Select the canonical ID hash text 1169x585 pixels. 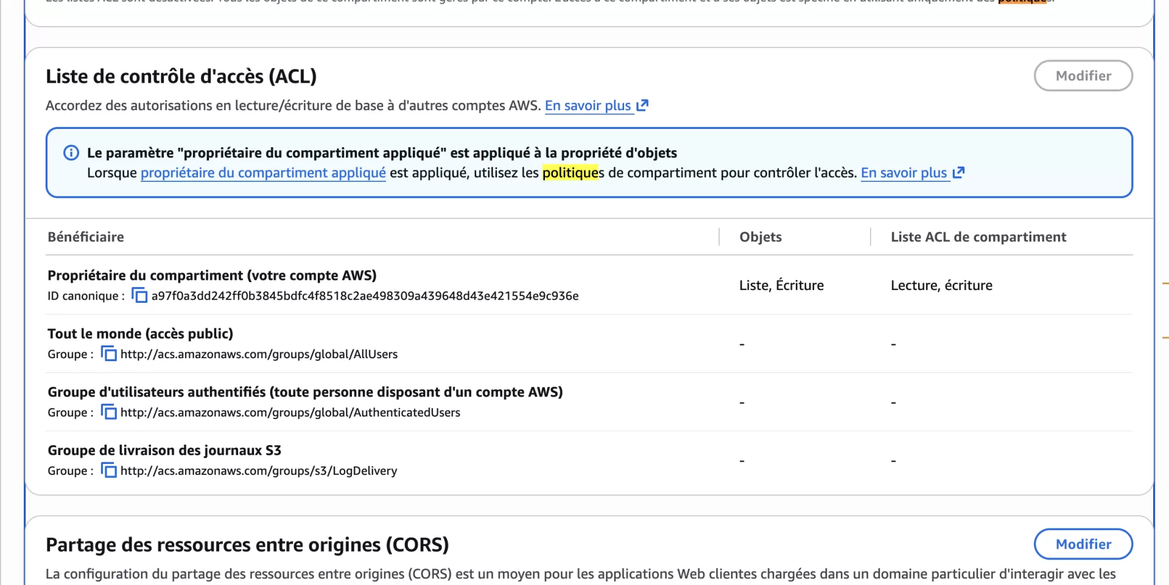(365, 296)
